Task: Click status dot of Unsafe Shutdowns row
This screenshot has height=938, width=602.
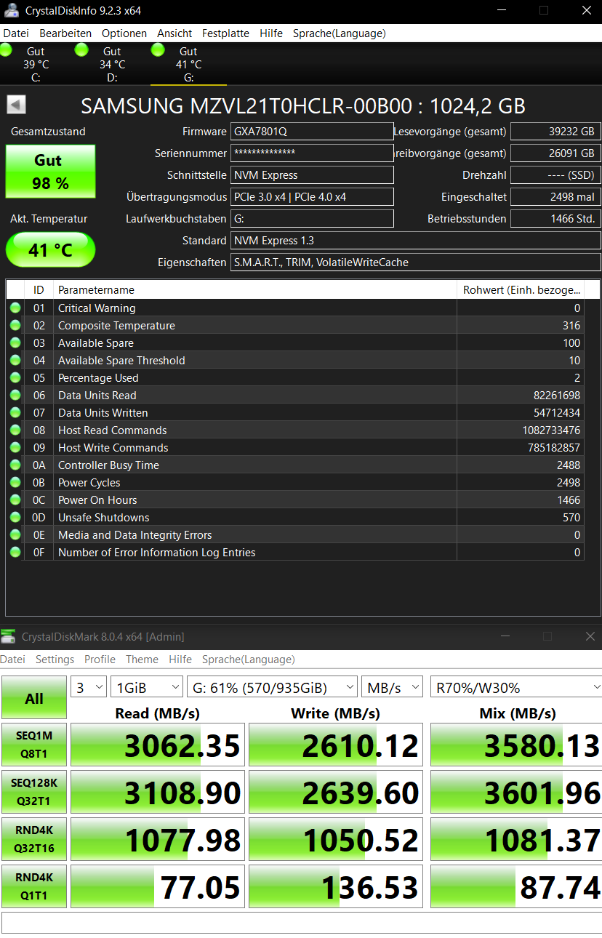Action: click(15, 518)
